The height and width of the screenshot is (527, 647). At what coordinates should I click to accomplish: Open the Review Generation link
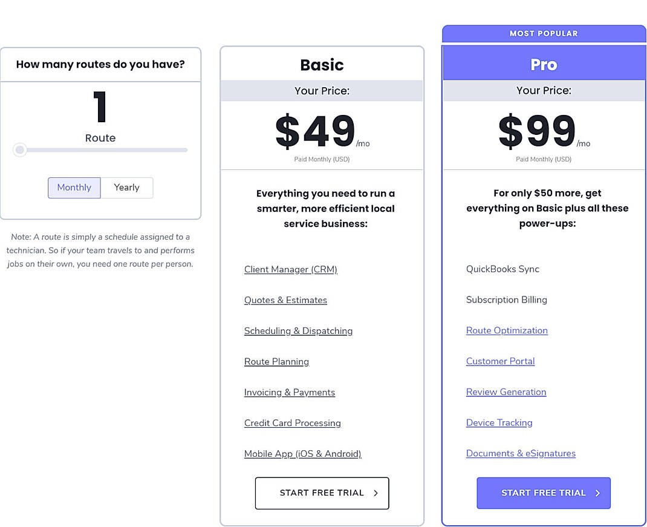point(506,392)
